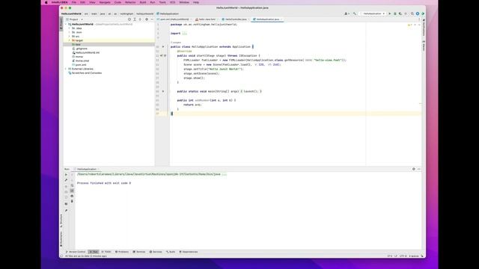The image size is (479, 269).
Task: Click override gutter icon beside start method
Action: pyautogui.click(x=162, y=55)
